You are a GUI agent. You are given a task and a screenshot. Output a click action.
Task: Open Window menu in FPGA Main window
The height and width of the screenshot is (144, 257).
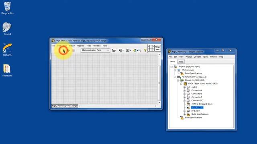click(97, 46)
